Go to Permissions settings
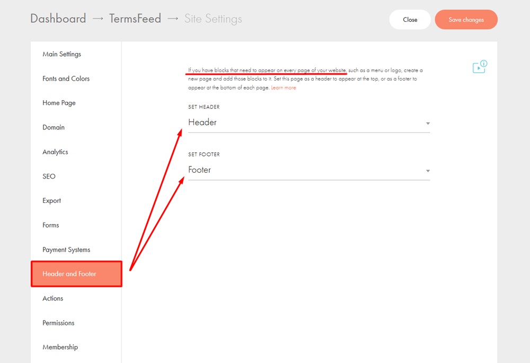The height and width of the screenshot is (363, 530). (58, 323)
